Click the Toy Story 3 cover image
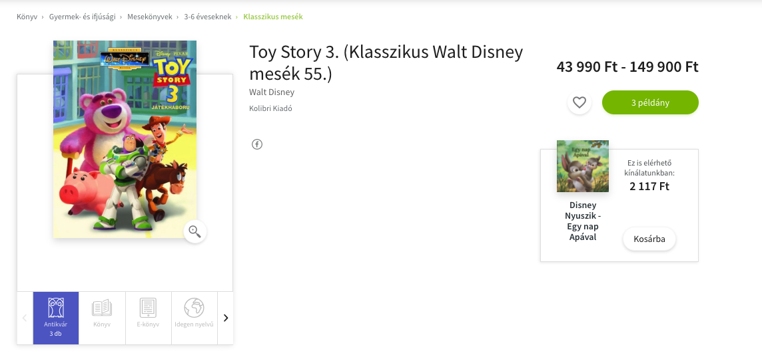762x361 pixels. [x=125, y=139]
